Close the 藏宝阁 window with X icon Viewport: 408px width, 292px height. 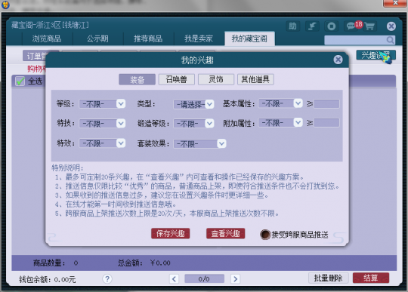point(391,26)
